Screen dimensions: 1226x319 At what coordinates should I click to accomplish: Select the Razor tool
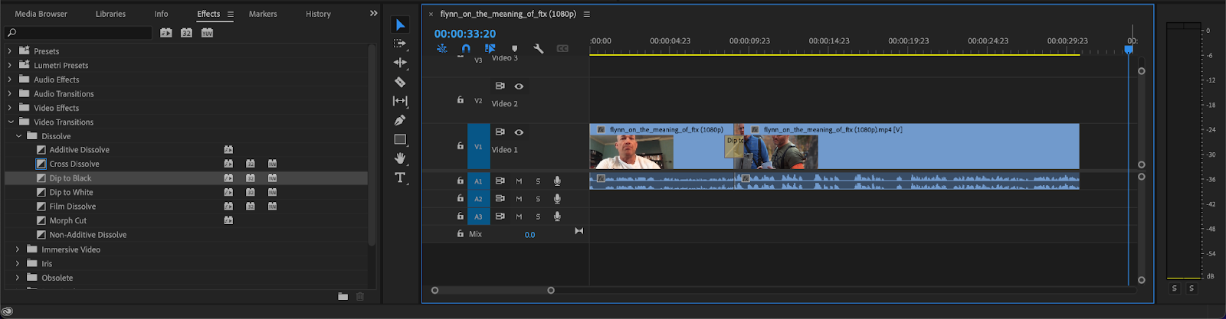coord(400,82)
